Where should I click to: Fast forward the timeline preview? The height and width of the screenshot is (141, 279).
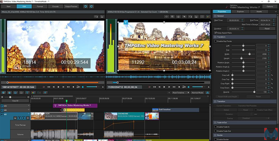click(x=174, y=87)
